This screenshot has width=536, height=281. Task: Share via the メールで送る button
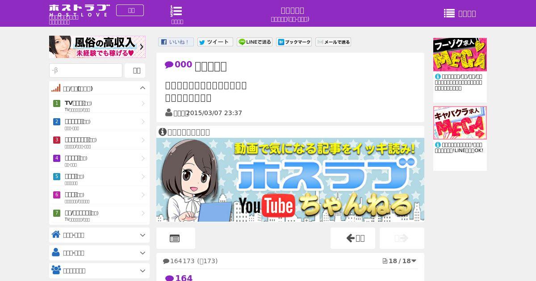point(333,42)
